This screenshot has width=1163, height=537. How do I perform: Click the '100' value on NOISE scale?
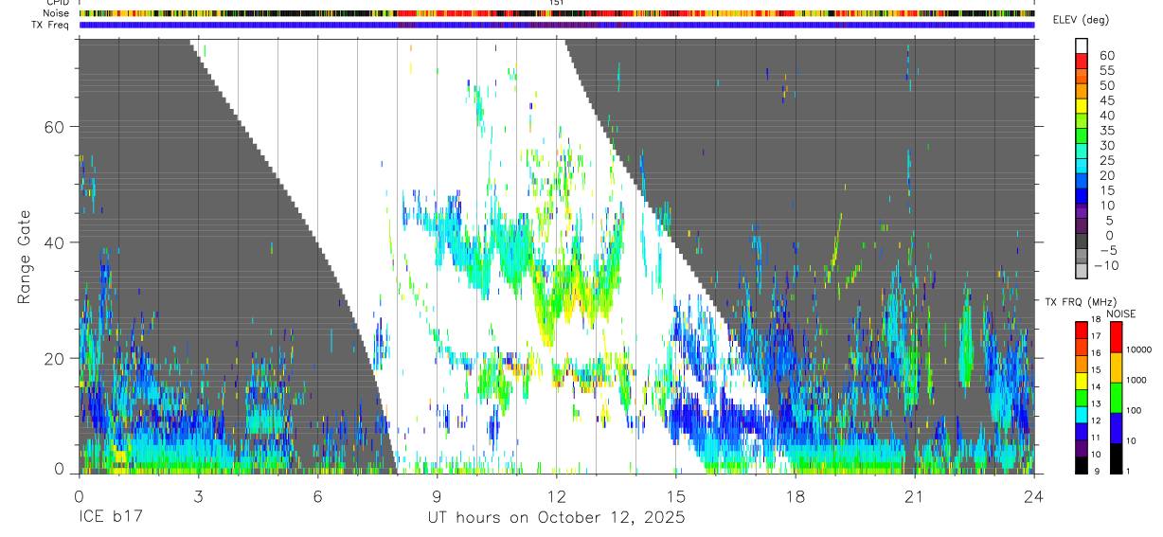[x=1134, y=410]
